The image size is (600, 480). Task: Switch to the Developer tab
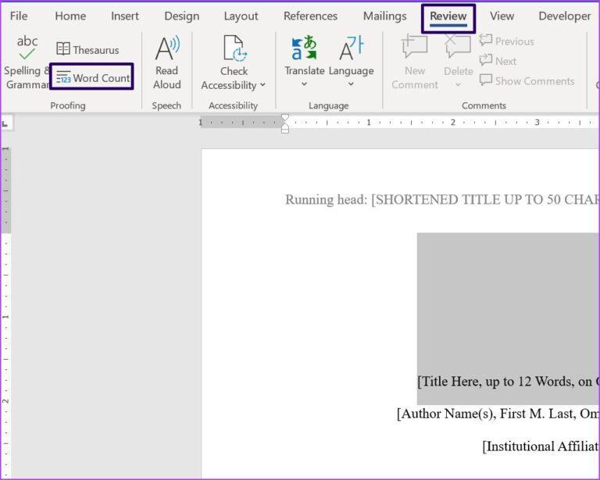coord(564,16)
